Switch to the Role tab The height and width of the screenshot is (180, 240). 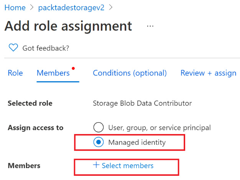(x=15, y=73)
